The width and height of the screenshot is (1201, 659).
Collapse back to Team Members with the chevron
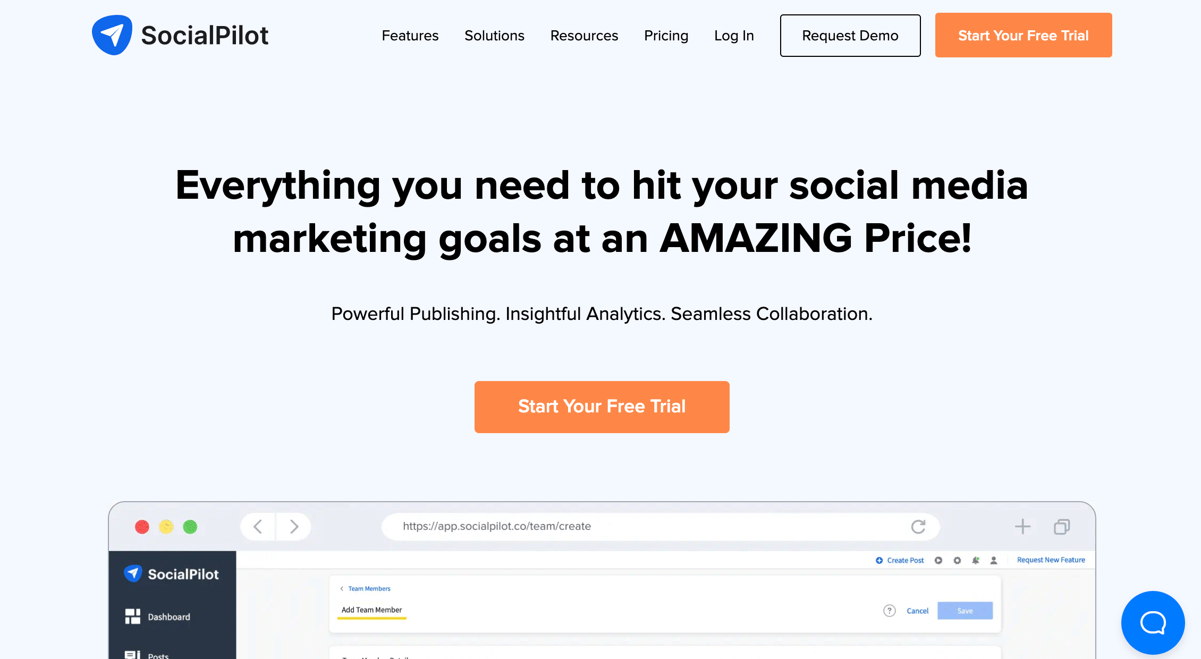[342, 588]
